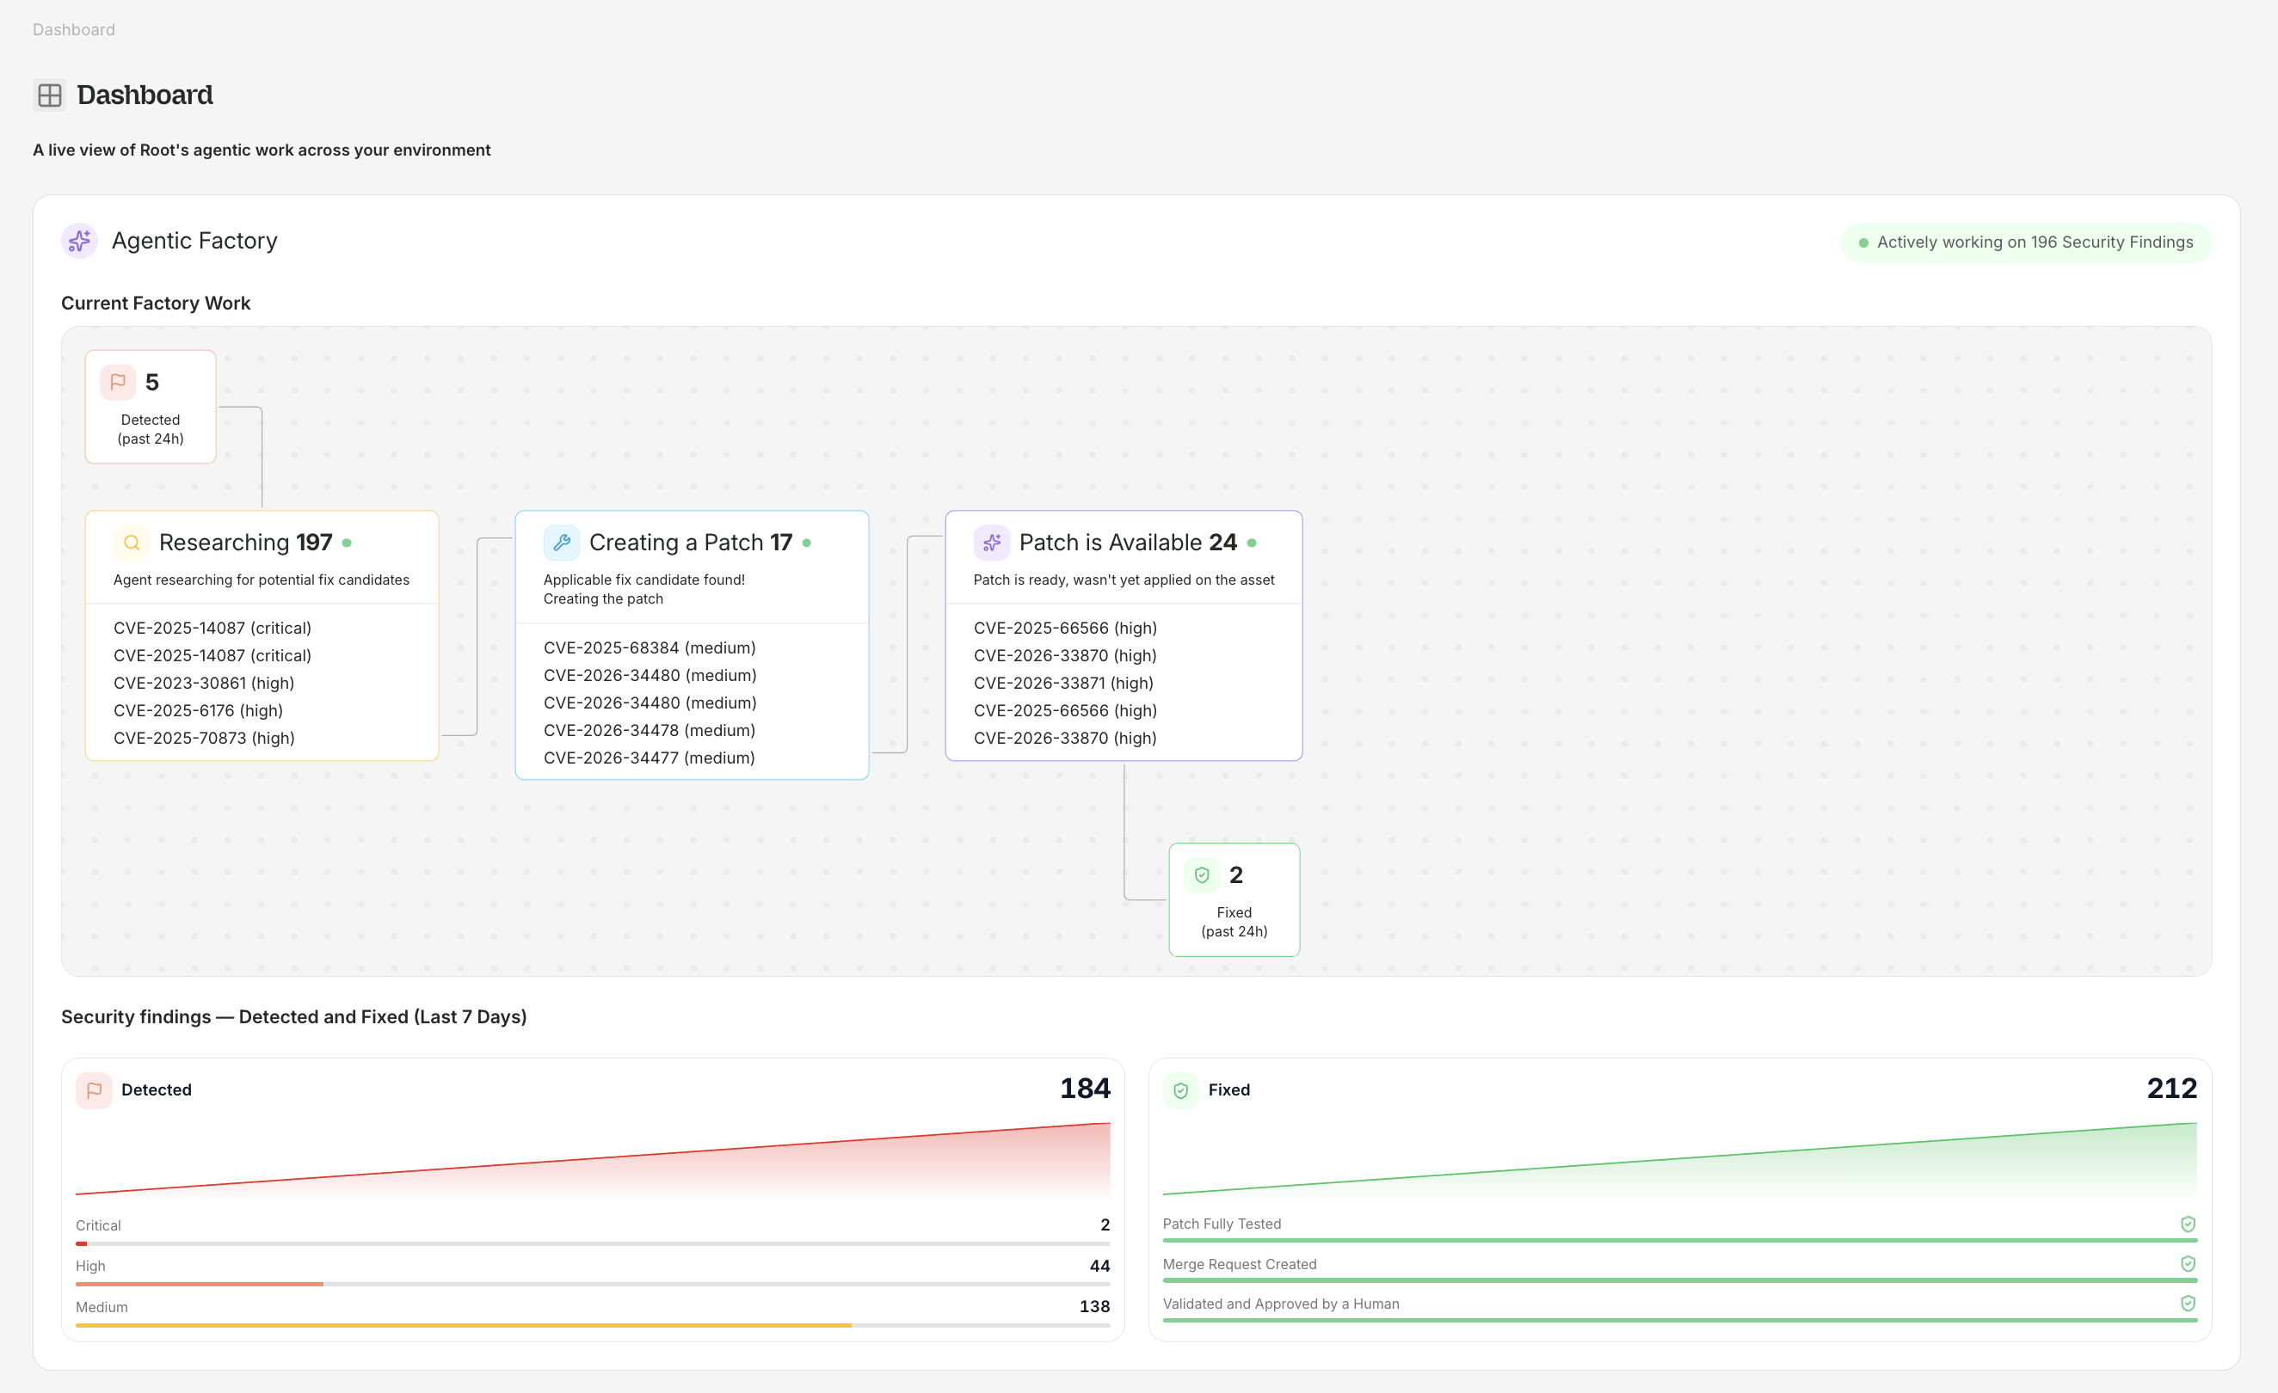Select CVE-2026-33871 (high) in Patch is Available

1063,683
